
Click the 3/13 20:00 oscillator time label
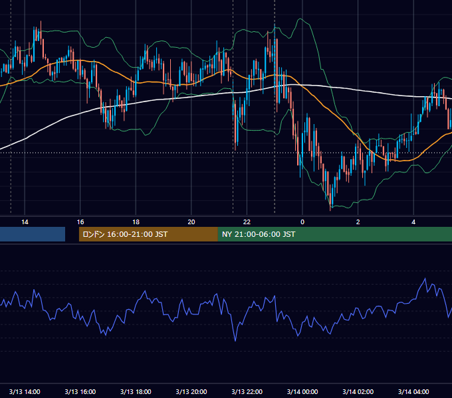[x=191, y=391]
